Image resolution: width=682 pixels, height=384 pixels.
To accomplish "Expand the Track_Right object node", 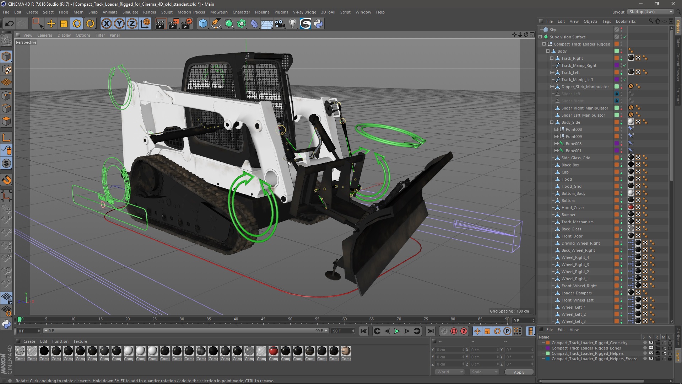I will pyautogui.click(x=552, y=58).
